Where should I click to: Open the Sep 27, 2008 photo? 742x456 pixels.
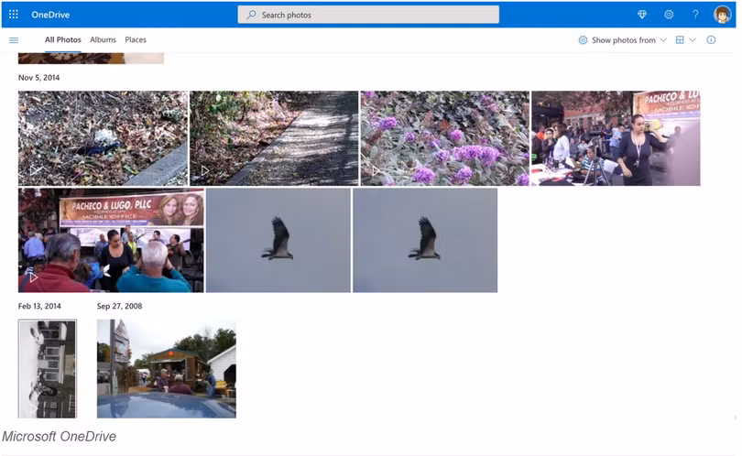[x=166, y=368]
